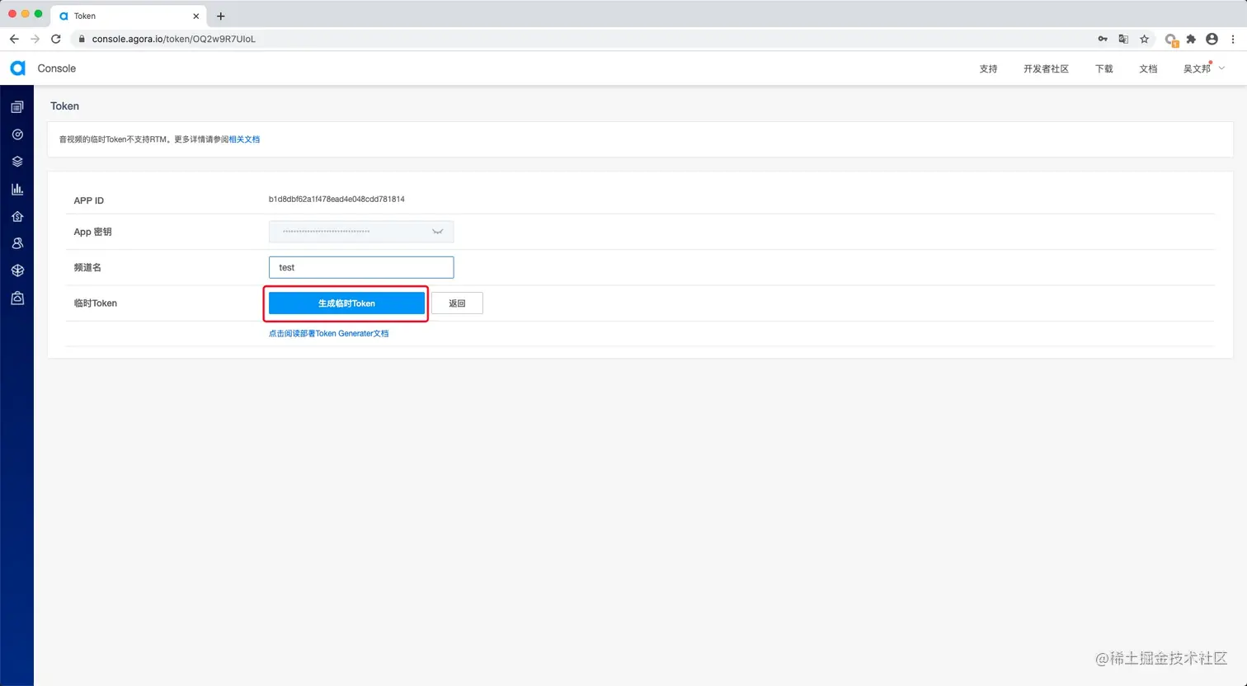Click the App 密钥 masked field
This screenshot has width=1247, height=686.
361,232
